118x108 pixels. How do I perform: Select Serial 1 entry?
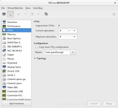coord(17,75)
